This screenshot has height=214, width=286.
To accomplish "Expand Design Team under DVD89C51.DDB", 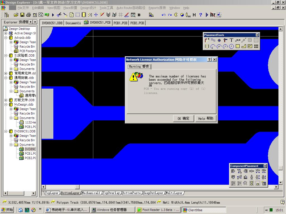I will [11, 136].
